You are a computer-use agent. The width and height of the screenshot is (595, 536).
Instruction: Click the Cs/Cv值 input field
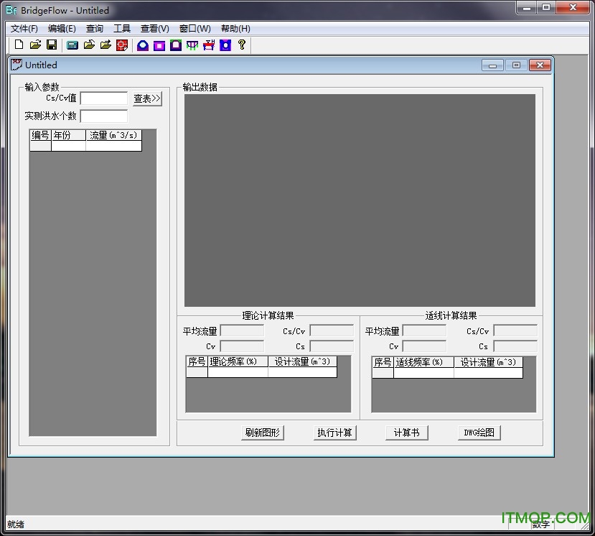(103, 98)
